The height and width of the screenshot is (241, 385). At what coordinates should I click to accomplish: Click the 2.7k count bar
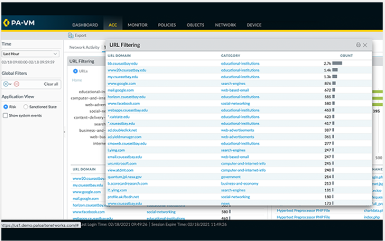337,64
